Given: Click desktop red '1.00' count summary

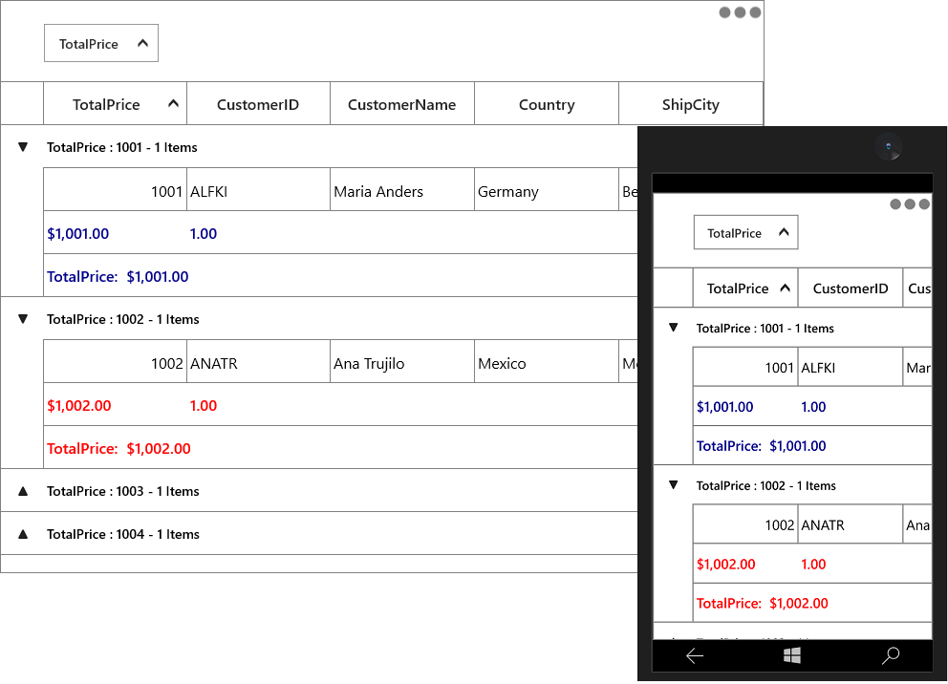Looking at the screenshot, I should pos(204,405).
